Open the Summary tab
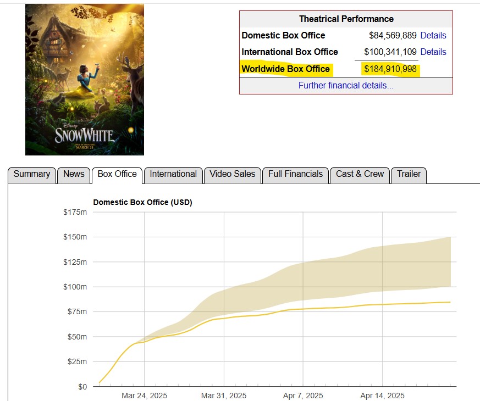This screenshot has width=480, height=401. [32, 174]
